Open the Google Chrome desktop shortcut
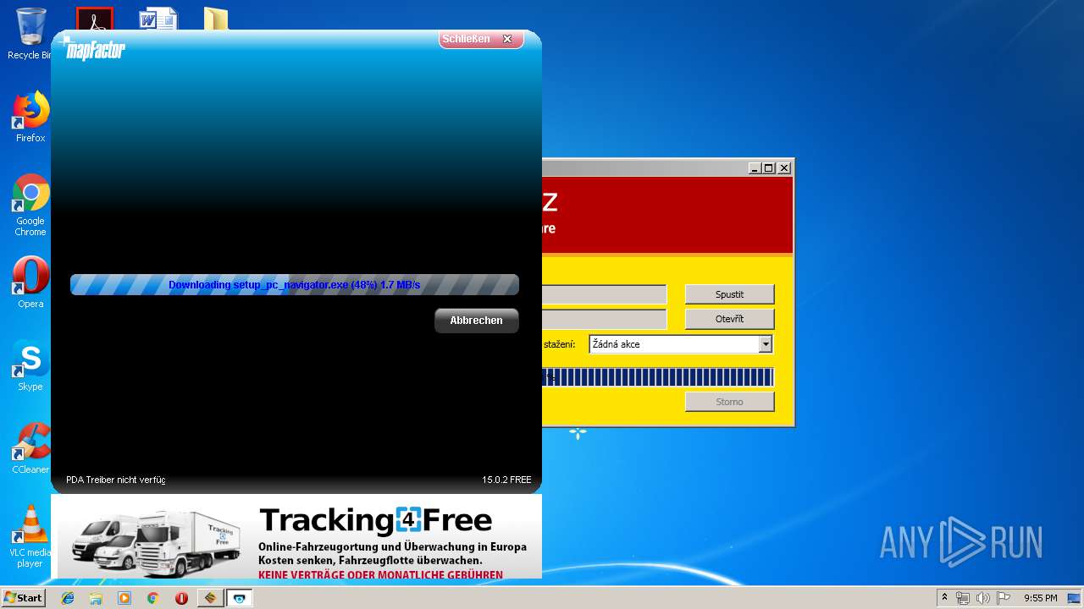This screenshot has width=1084, height=609. [30, 205]
